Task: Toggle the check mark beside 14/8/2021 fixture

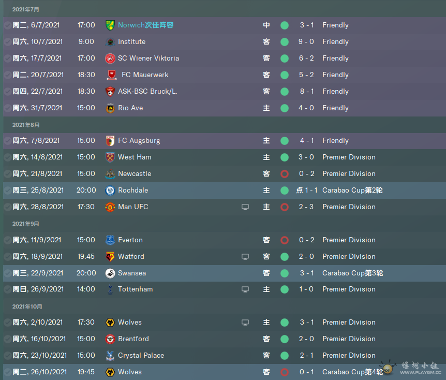Action: [7, 157]
